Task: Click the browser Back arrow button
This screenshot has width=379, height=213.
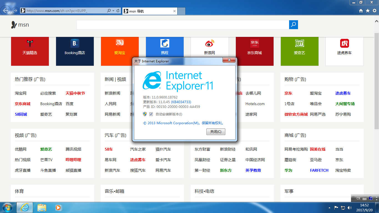Action: [6, 11]
